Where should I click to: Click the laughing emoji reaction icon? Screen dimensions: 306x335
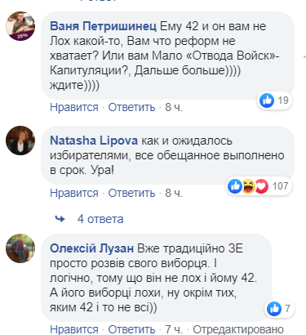coord(248,186)
